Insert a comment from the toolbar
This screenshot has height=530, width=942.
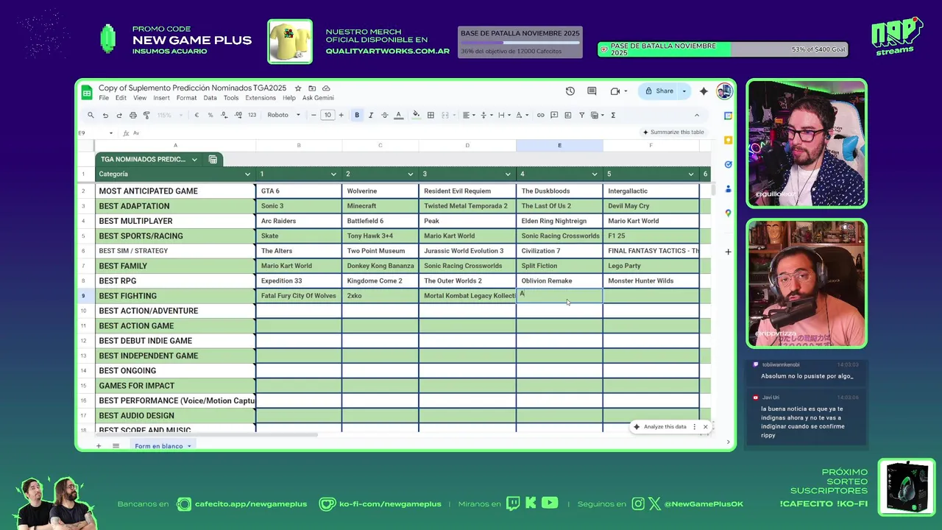(554, 115)
